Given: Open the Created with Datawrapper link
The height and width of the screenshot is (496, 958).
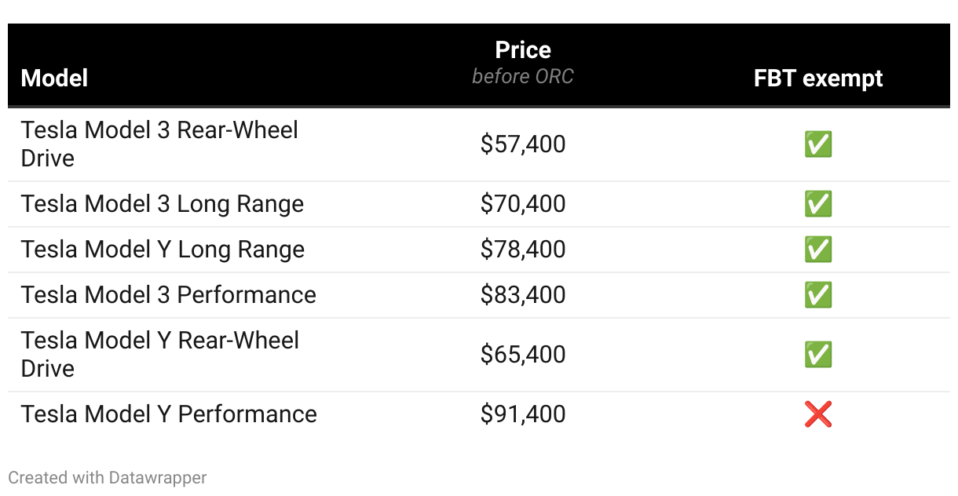Looking at the screenshot, I should pos(108,477).
